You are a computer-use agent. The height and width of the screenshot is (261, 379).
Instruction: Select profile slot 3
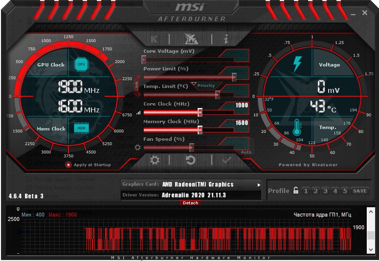(x=325, y=191)
